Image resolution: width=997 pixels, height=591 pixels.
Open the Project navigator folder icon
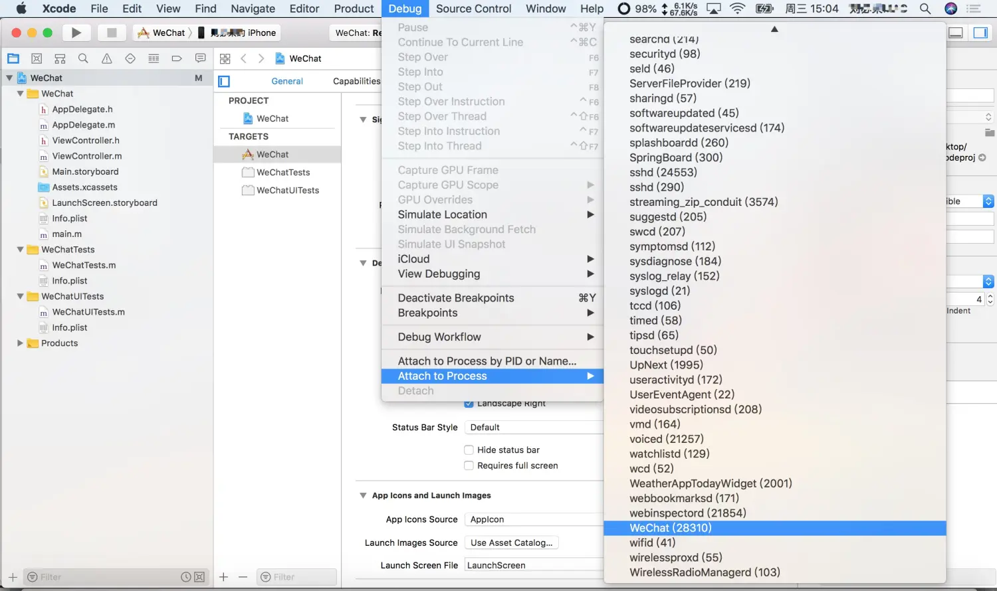click(x=13, y=58)
